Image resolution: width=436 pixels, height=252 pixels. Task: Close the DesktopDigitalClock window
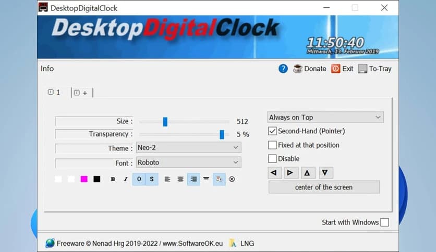coord(384,7)
